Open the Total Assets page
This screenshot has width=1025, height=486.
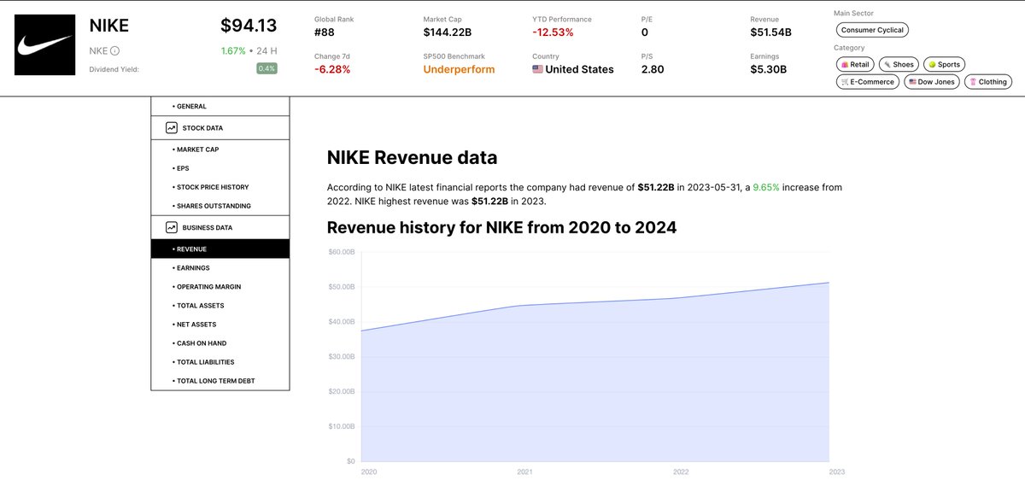(220, 305)
